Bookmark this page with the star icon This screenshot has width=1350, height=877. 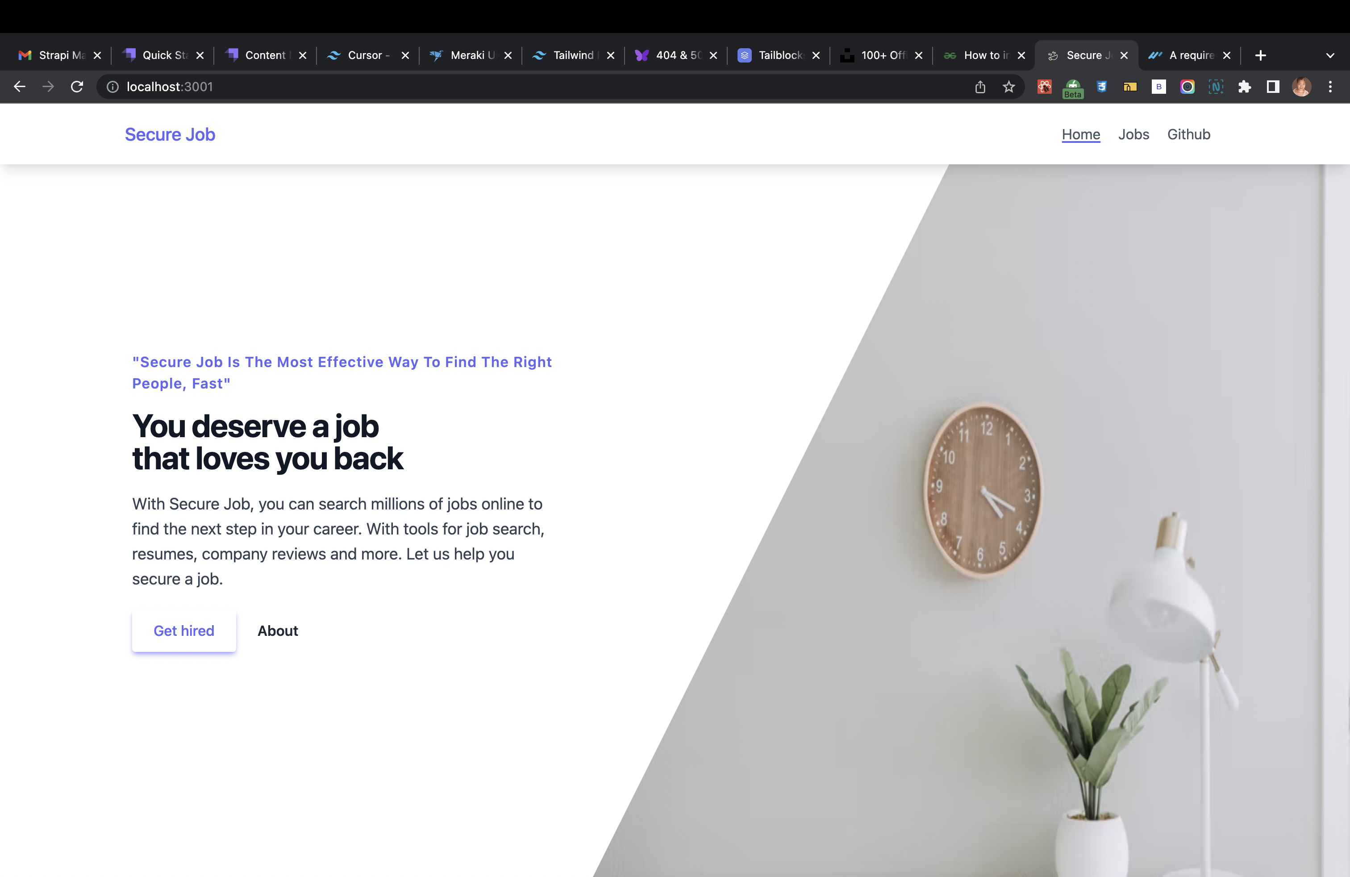(x=1008, y=87)
